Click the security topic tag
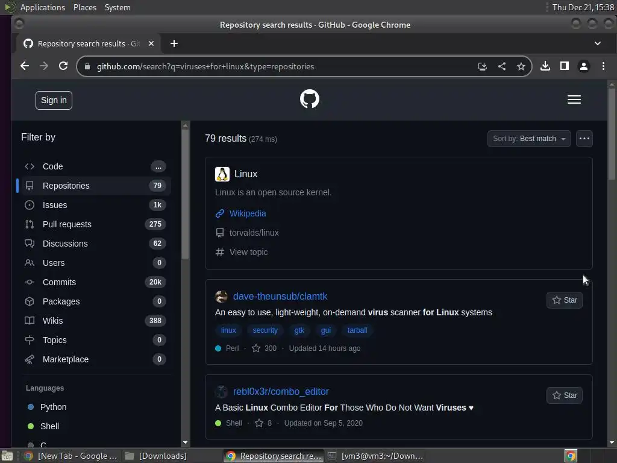 pyautogui.click(x=265, y=330)
